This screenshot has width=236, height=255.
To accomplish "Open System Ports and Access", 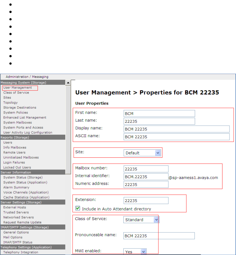I will coord(23,127).
